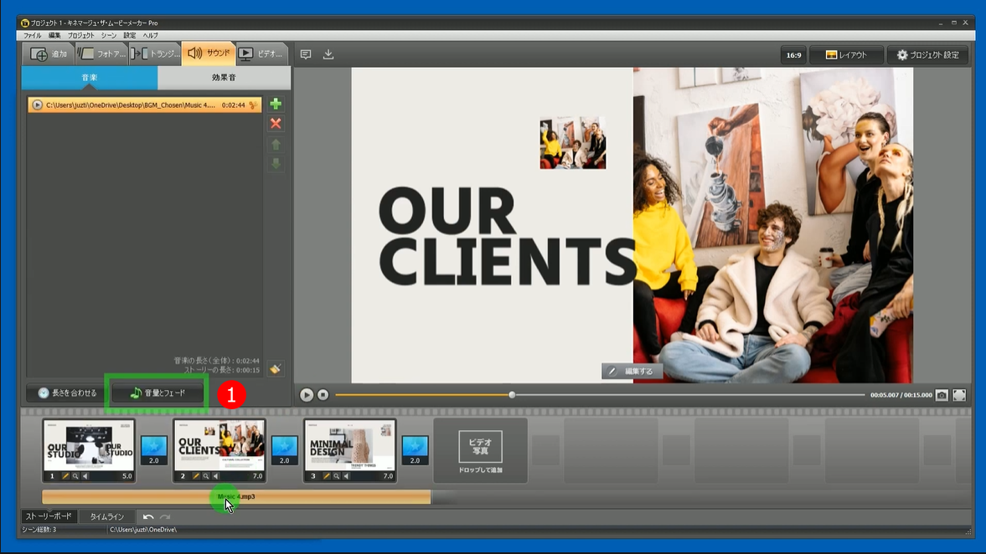Screen dimensions: 986x554
Task: Click the preview playback progress slider handle
Action: click(x=512, y=395)
